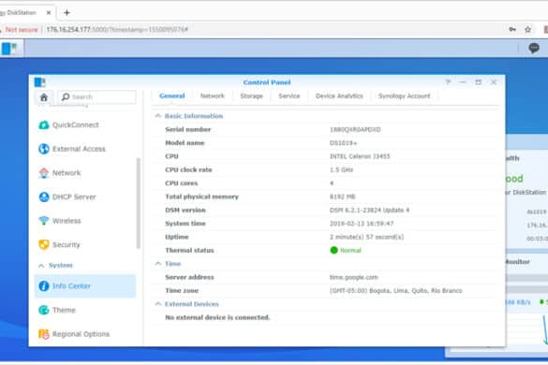Click the browser address bar URL
Viewport: 548px width, 365px height.
(x=117, y=30)
